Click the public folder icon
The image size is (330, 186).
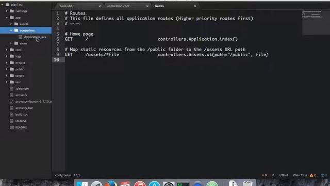click(x=12, y=69)
